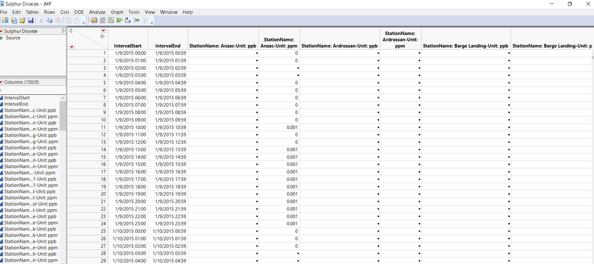Open Sulphur Dioxide red triangle menu

tap(2, 31)
